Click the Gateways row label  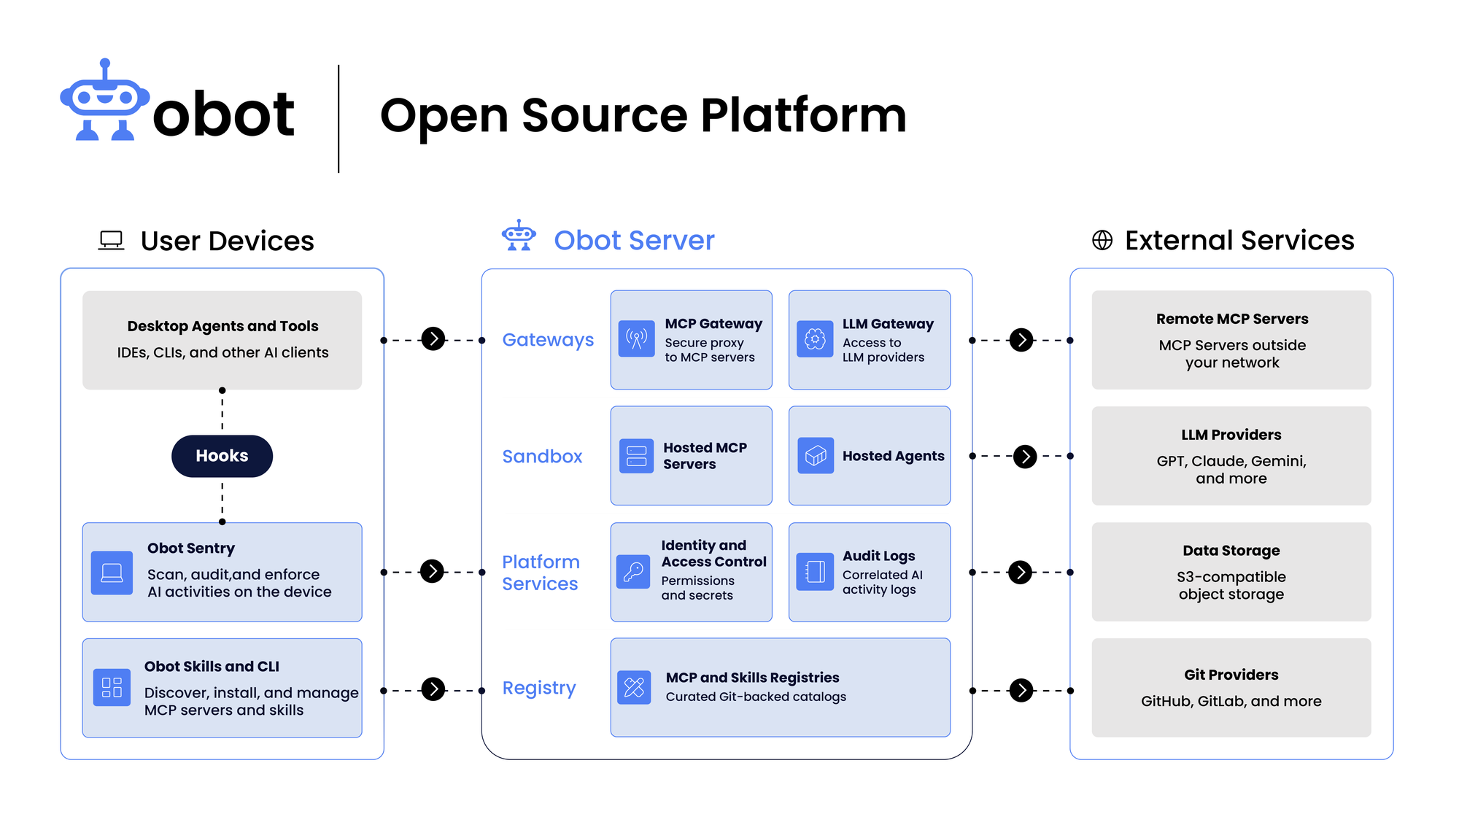tap(548, 340)
